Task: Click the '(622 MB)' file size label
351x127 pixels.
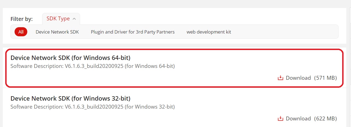Action: (x=325, y=119)
